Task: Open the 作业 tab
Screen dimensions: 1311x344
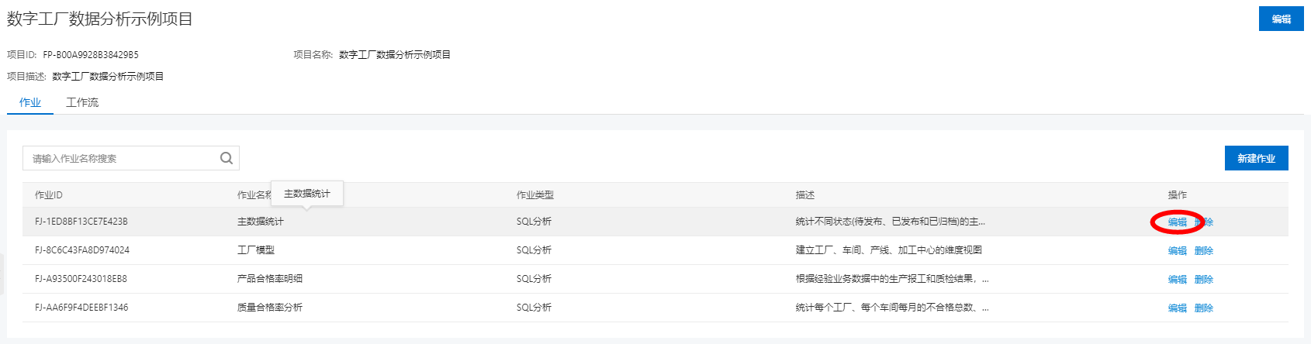Action: coord(30,102)
